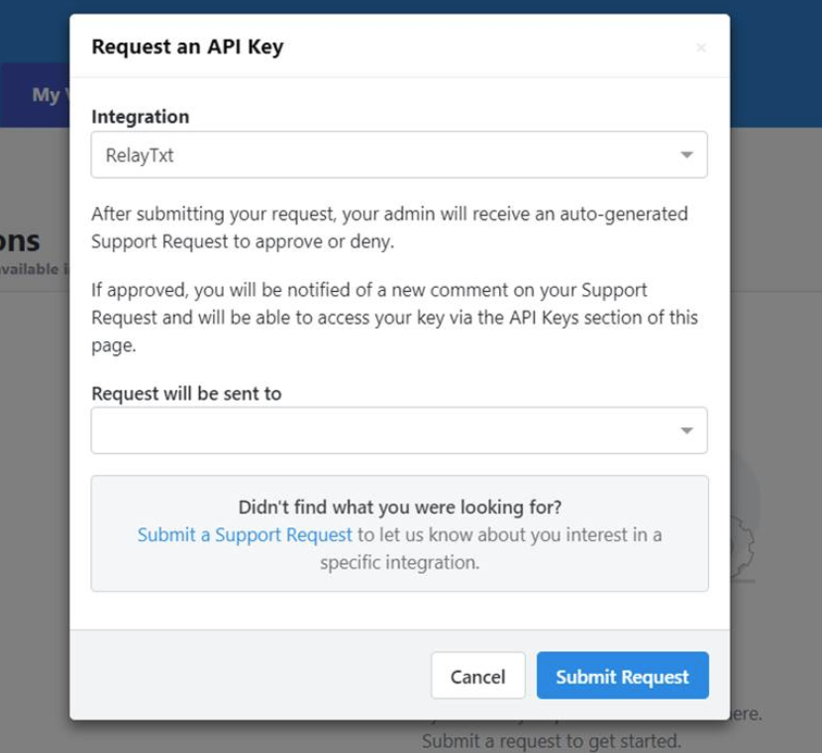Viewport: 822px width, 753px height.
Task: Click the small X icon in the dialog corner
Action: [x=703, y=47]
